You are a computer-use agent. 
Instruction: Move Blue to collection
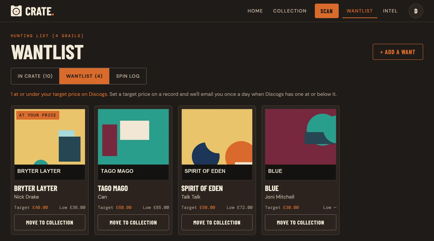click(x=300, y=222)
